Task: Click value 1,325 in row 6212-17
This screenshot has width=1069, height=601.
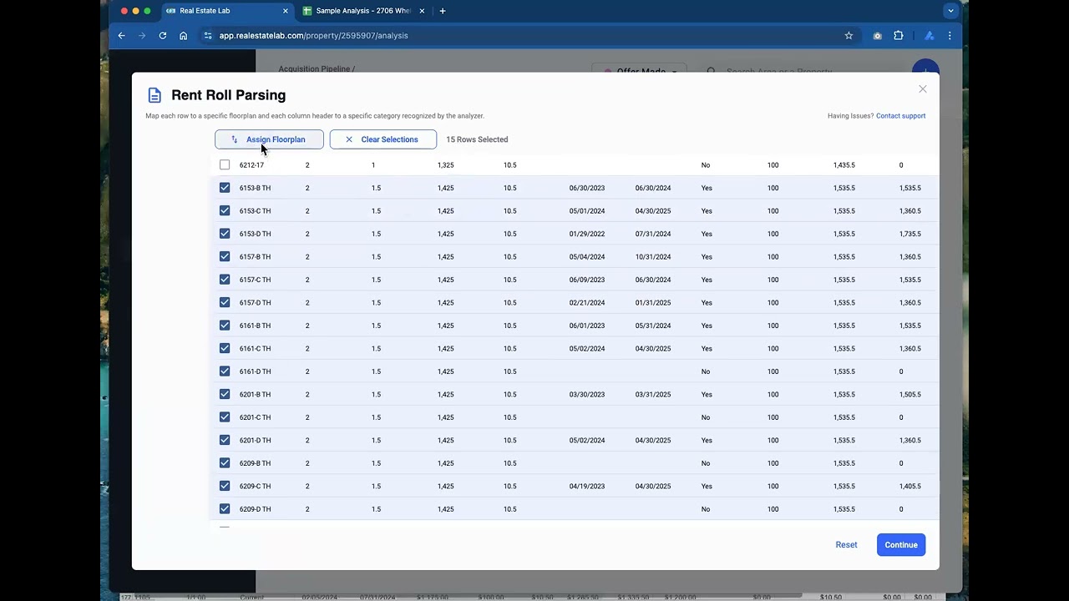Action: (446, 165)
